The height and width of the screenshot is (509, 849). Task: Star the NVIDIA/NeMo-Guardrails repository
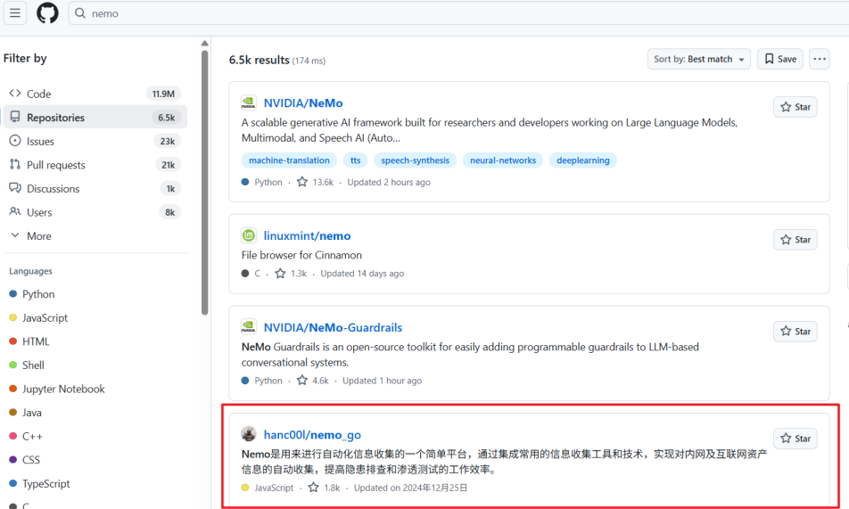coord(795,332)
